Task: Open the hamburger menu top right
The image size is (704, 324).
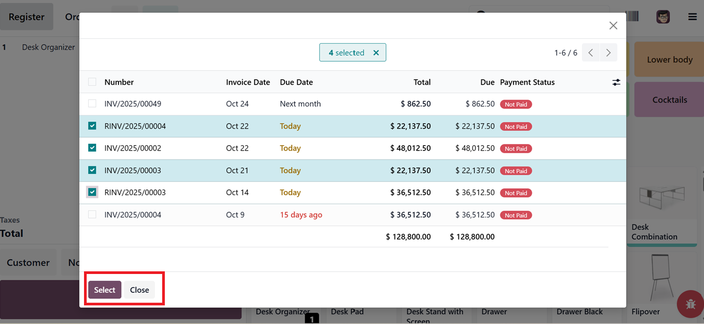Action: click(692, 17)
